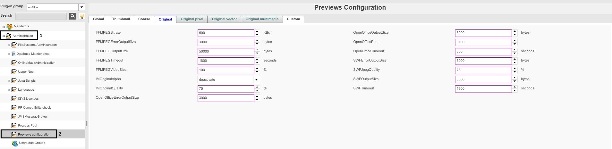This screenshot has width=612, height=149.
Task: Increase SWFOutputSize with the up arrow
Action: [515, 78]
